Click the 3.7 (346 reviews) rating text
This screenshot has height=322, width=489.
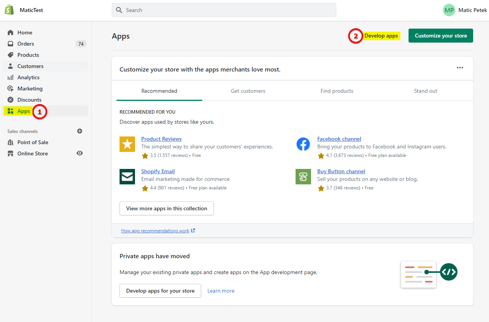(x=343, y=188)
